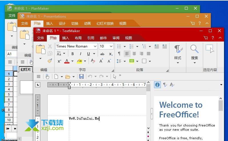
Task: Click the green paragraph shading button
Action: point(132,61)
